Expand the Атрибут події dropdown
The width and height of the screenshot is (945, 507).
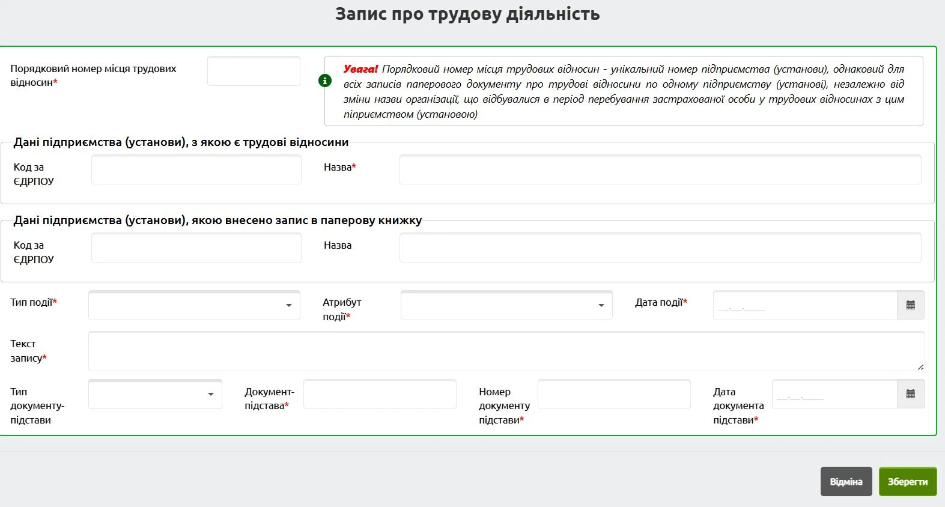click(x=506, y=305)
